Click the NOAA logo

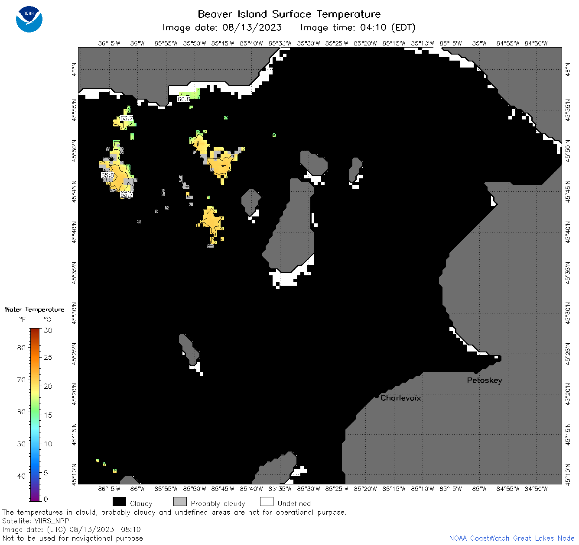(29, 19)
